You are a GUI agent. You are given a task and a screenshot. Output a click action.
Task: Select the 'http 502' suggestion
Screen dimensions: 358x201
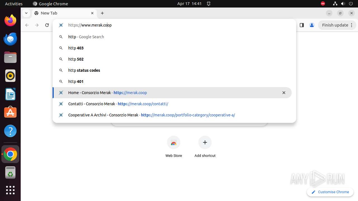[172, 59]
